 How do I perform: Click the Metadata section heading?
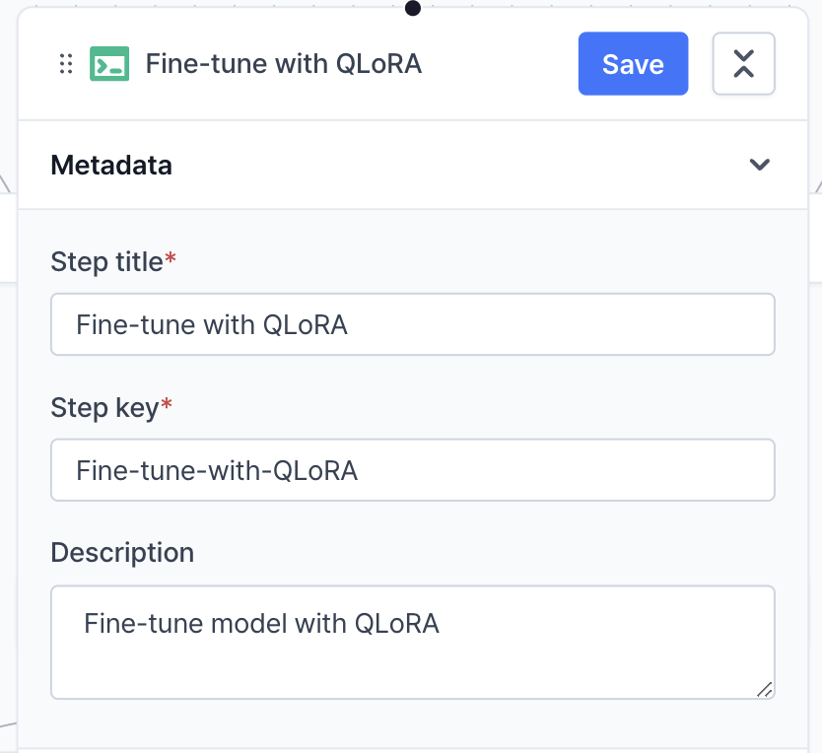[111, 165]
